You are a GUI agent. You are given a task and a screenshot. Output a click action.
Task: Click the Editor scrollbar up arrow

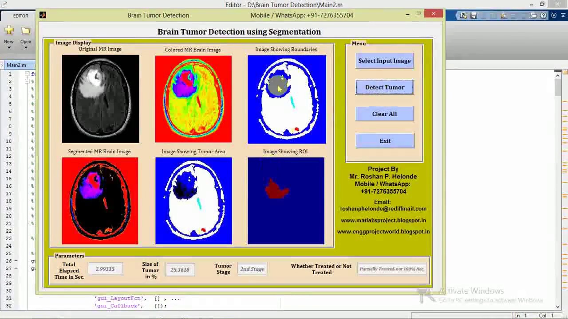pos(558,76)
